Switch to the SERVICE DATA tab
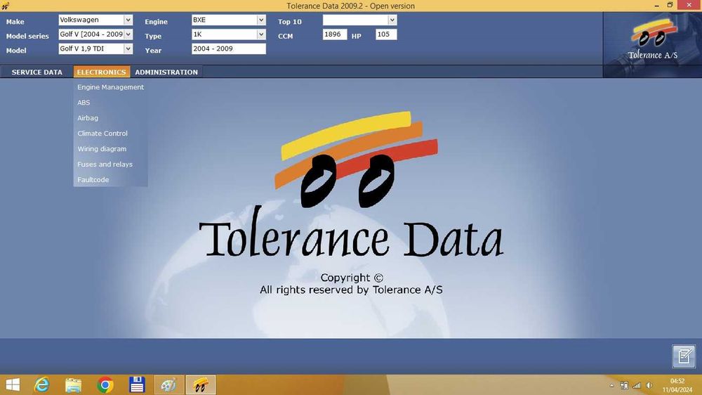This screenshot has height=395, width=702. click(x=37, y=72)
